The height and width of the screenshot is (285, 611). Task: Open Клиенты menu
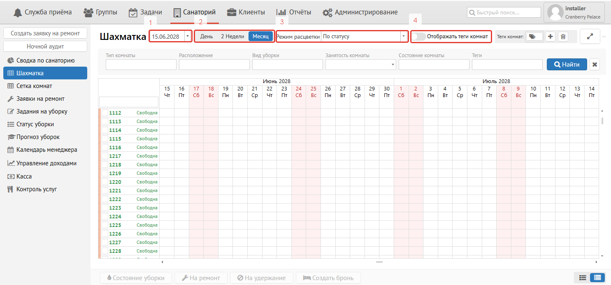click(x=246, y=12)
